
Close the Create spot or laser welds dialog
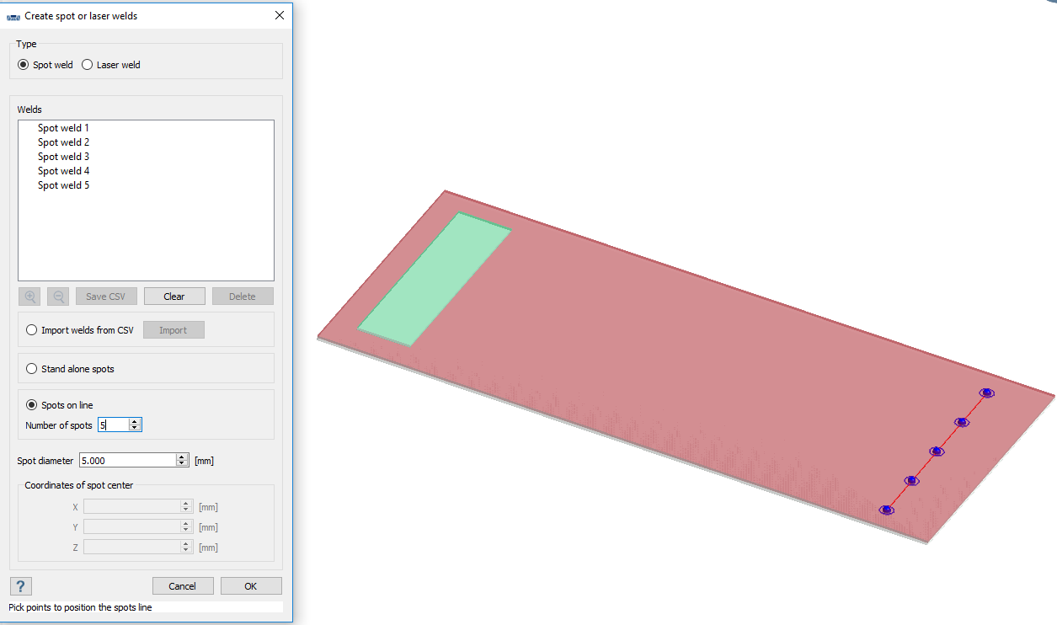point(280,15)
